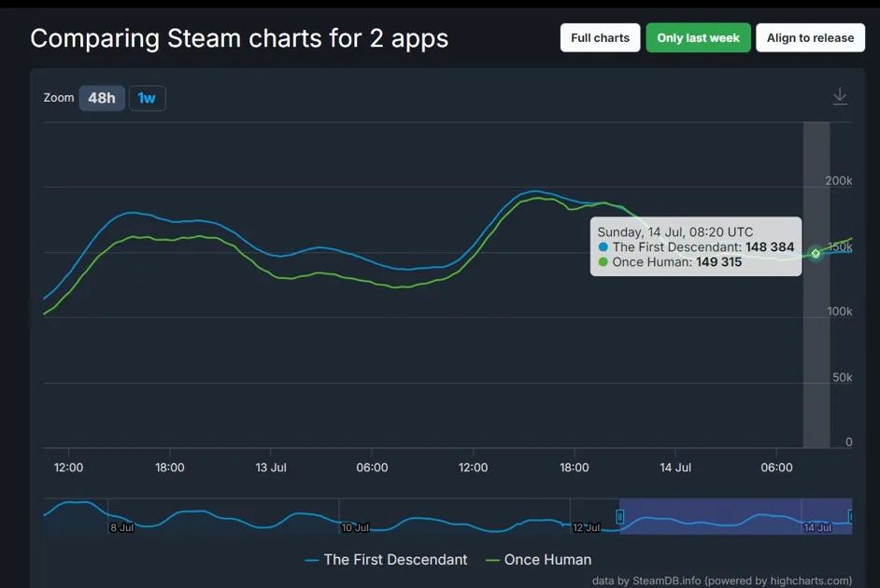Click the right navigator range handle
This screenshot has height=588, width=880.
851,516
